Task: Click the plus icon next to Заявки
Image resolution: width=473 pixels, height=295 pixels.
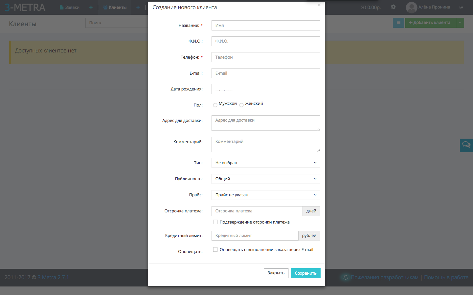Action: [91, 7]
